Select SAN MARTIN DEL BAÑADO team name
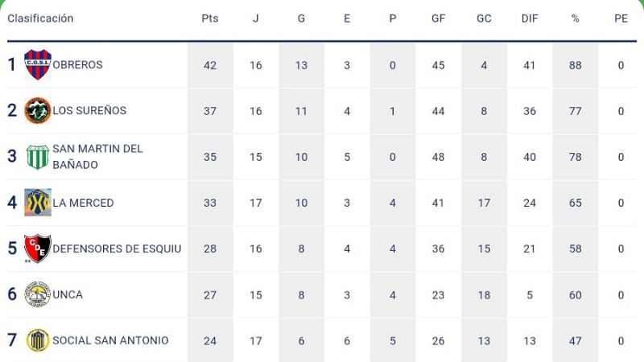 pyautogui.click(x=97, y=157)
